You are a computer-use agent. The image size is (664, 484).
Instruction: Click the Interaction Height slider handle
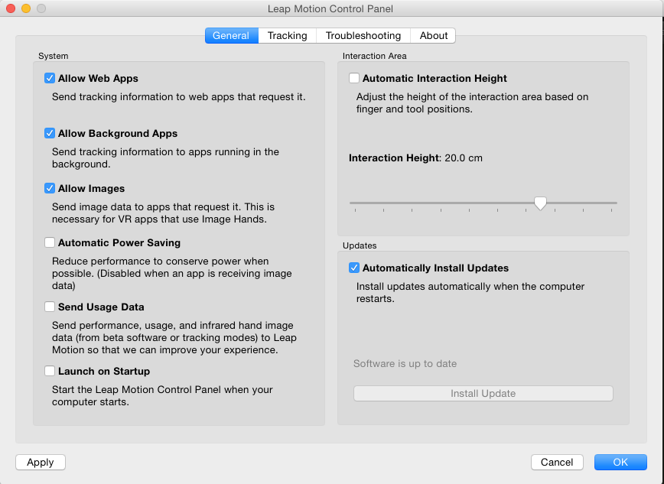coord(540,203)
